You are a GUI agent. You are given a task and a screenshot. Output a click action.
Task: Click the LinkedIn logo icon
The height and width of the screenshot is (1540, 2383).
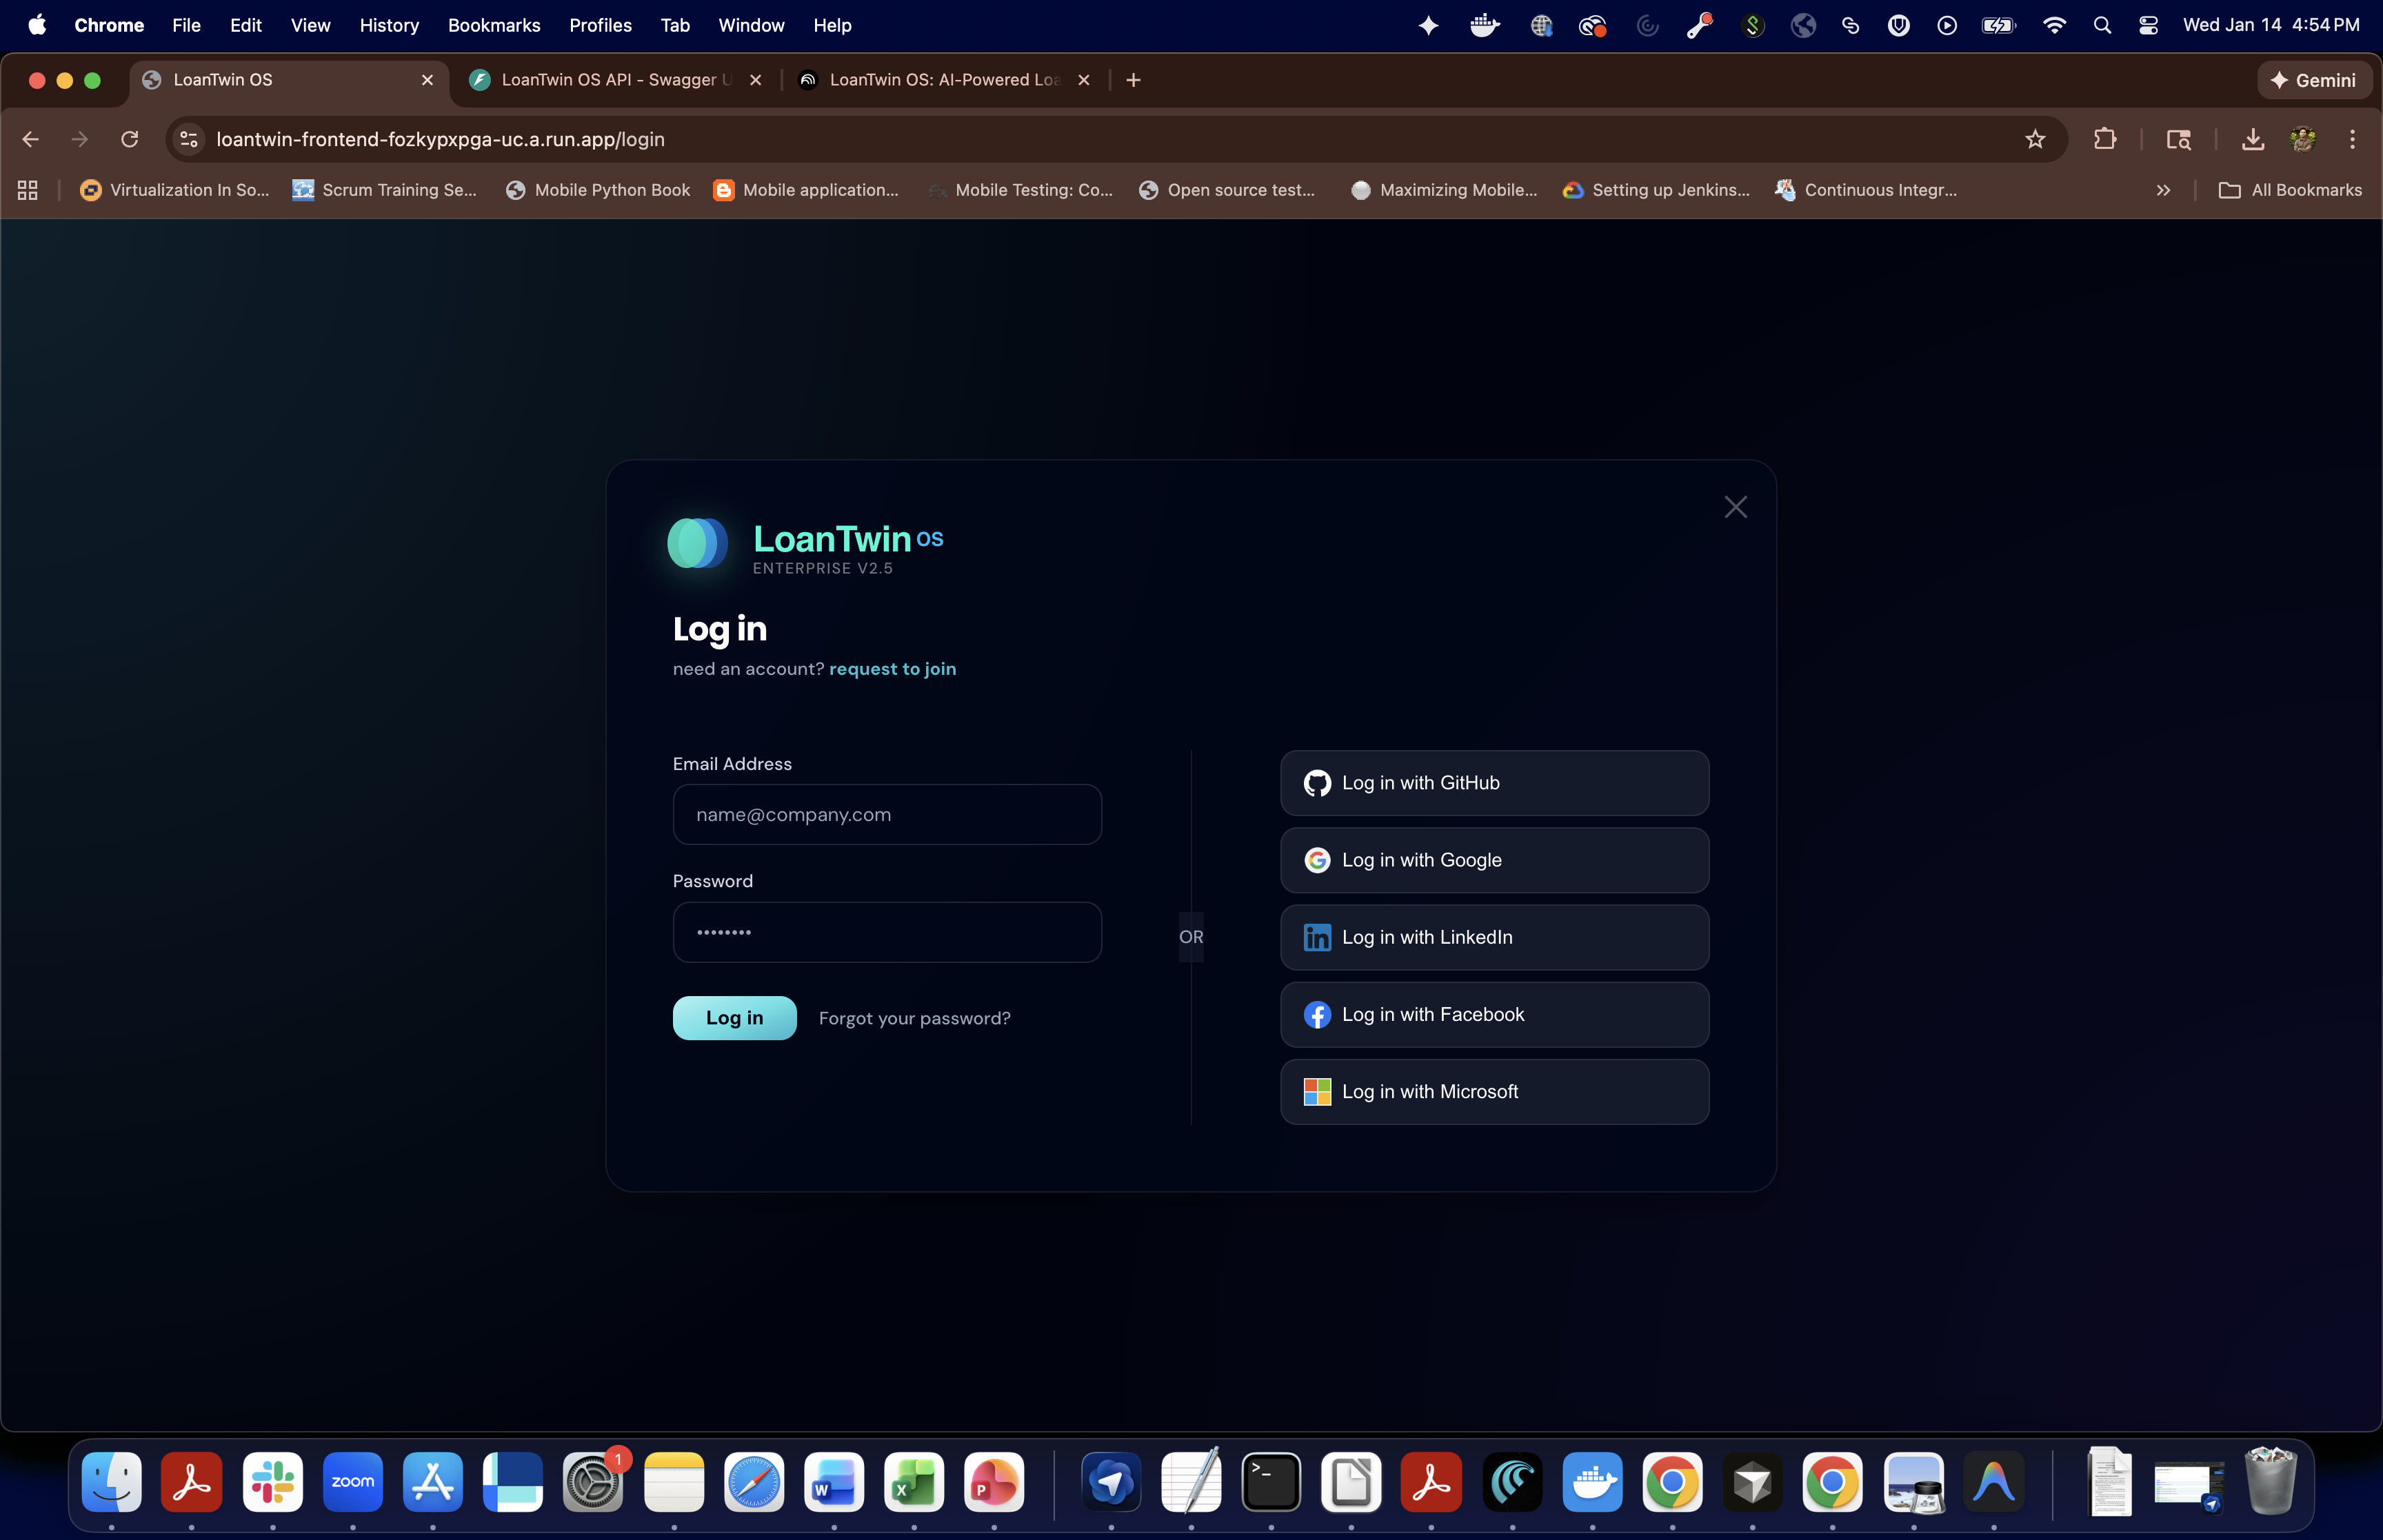pyautogui.click(x=1317, y=937)
